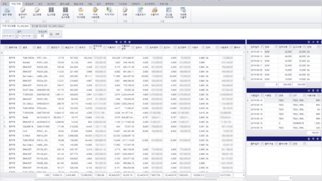
Task: Click the 194,041 usage total cell
Action: [313, 133]
